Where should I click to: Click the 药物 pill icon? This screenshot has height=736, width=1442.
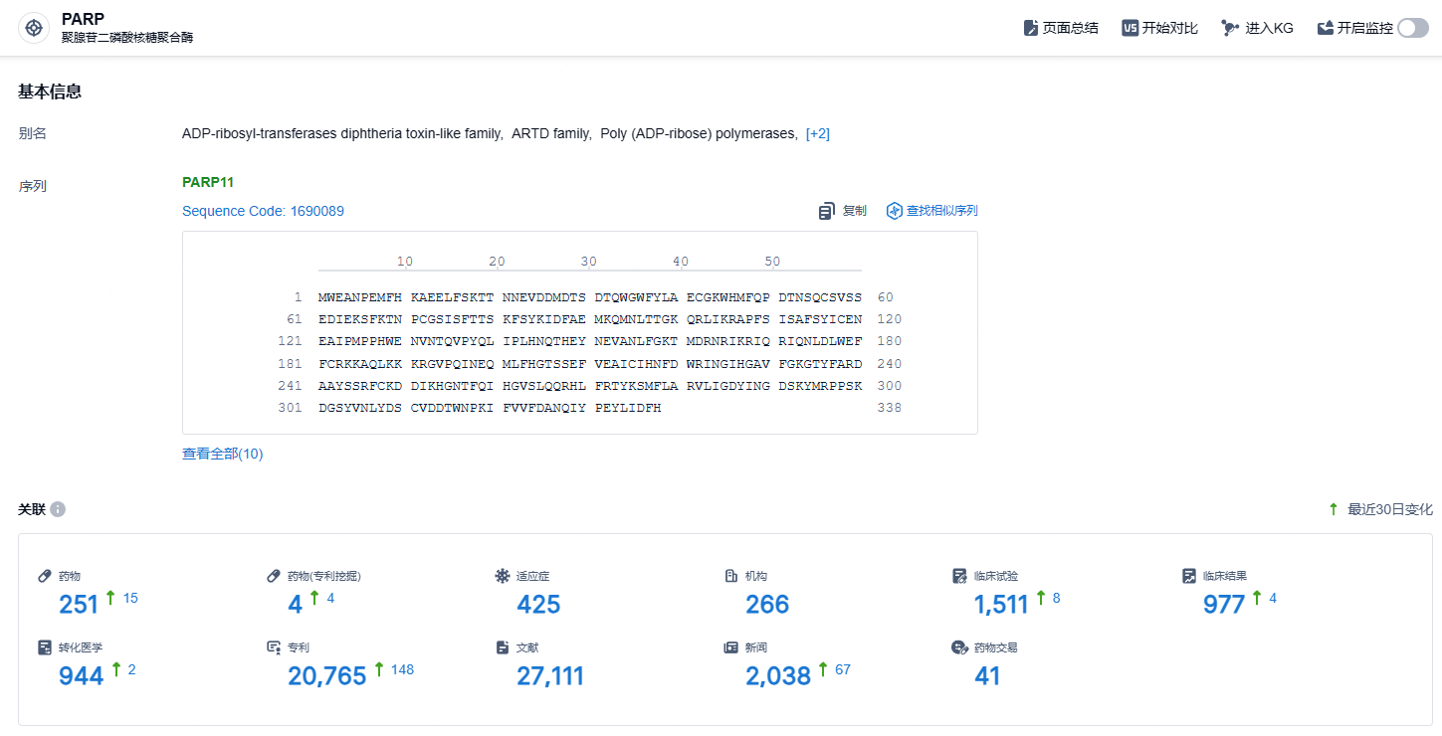pos(45,576)
